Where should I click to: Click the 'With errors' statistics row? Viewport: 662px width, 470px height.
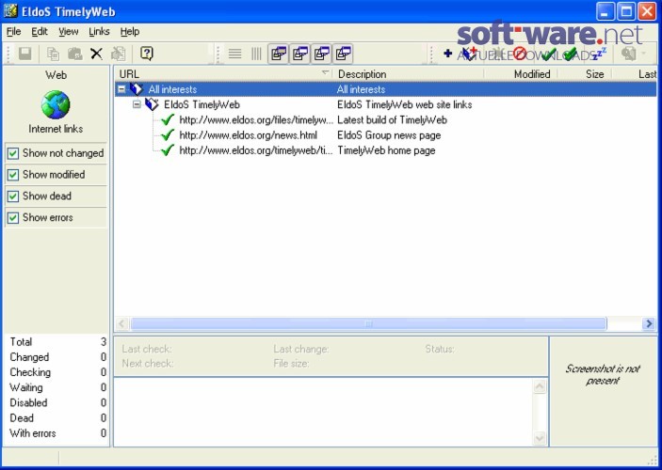[x=57, y=433]
